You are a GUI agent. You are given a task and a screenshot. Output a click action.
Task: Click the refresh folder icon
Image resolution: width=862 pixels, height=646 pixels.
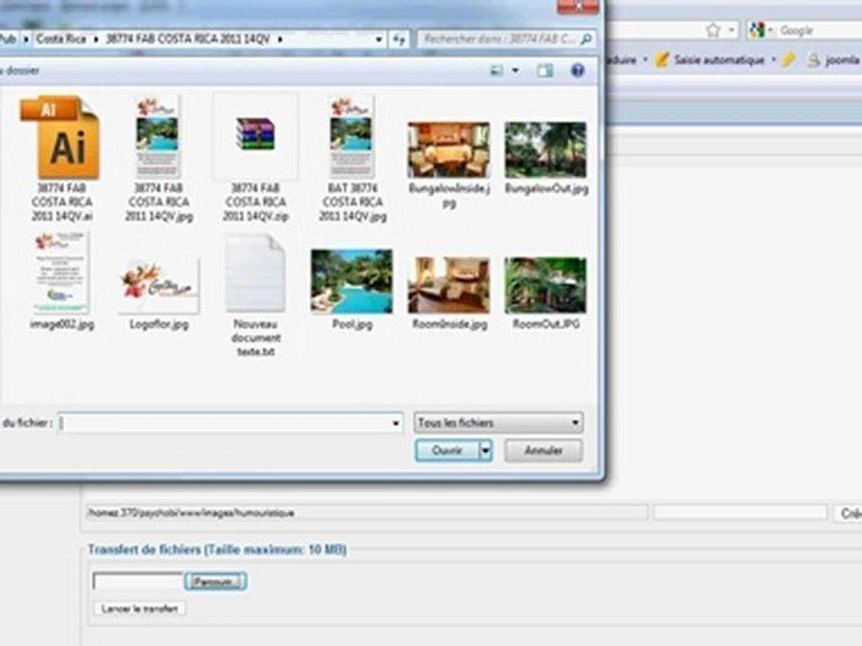(x=399, y=39)
